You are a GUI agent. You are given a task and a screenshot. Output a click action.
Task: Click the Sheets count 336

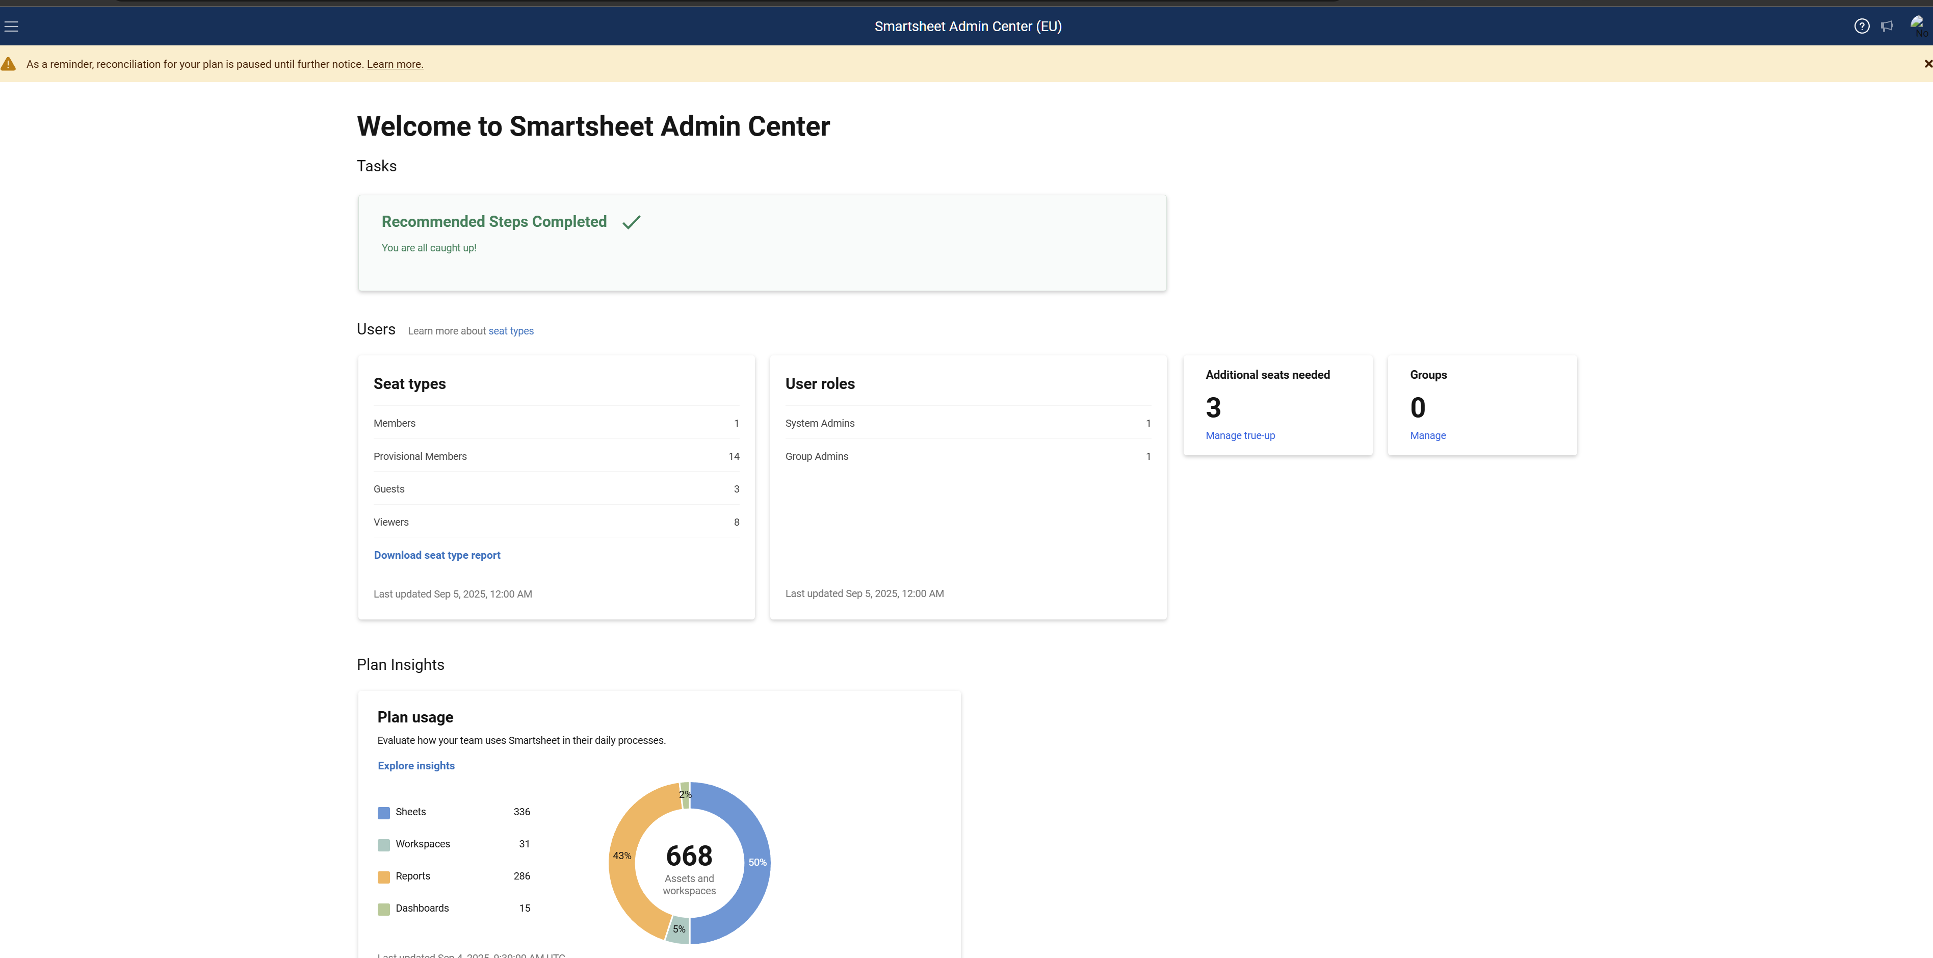point(521,812)
